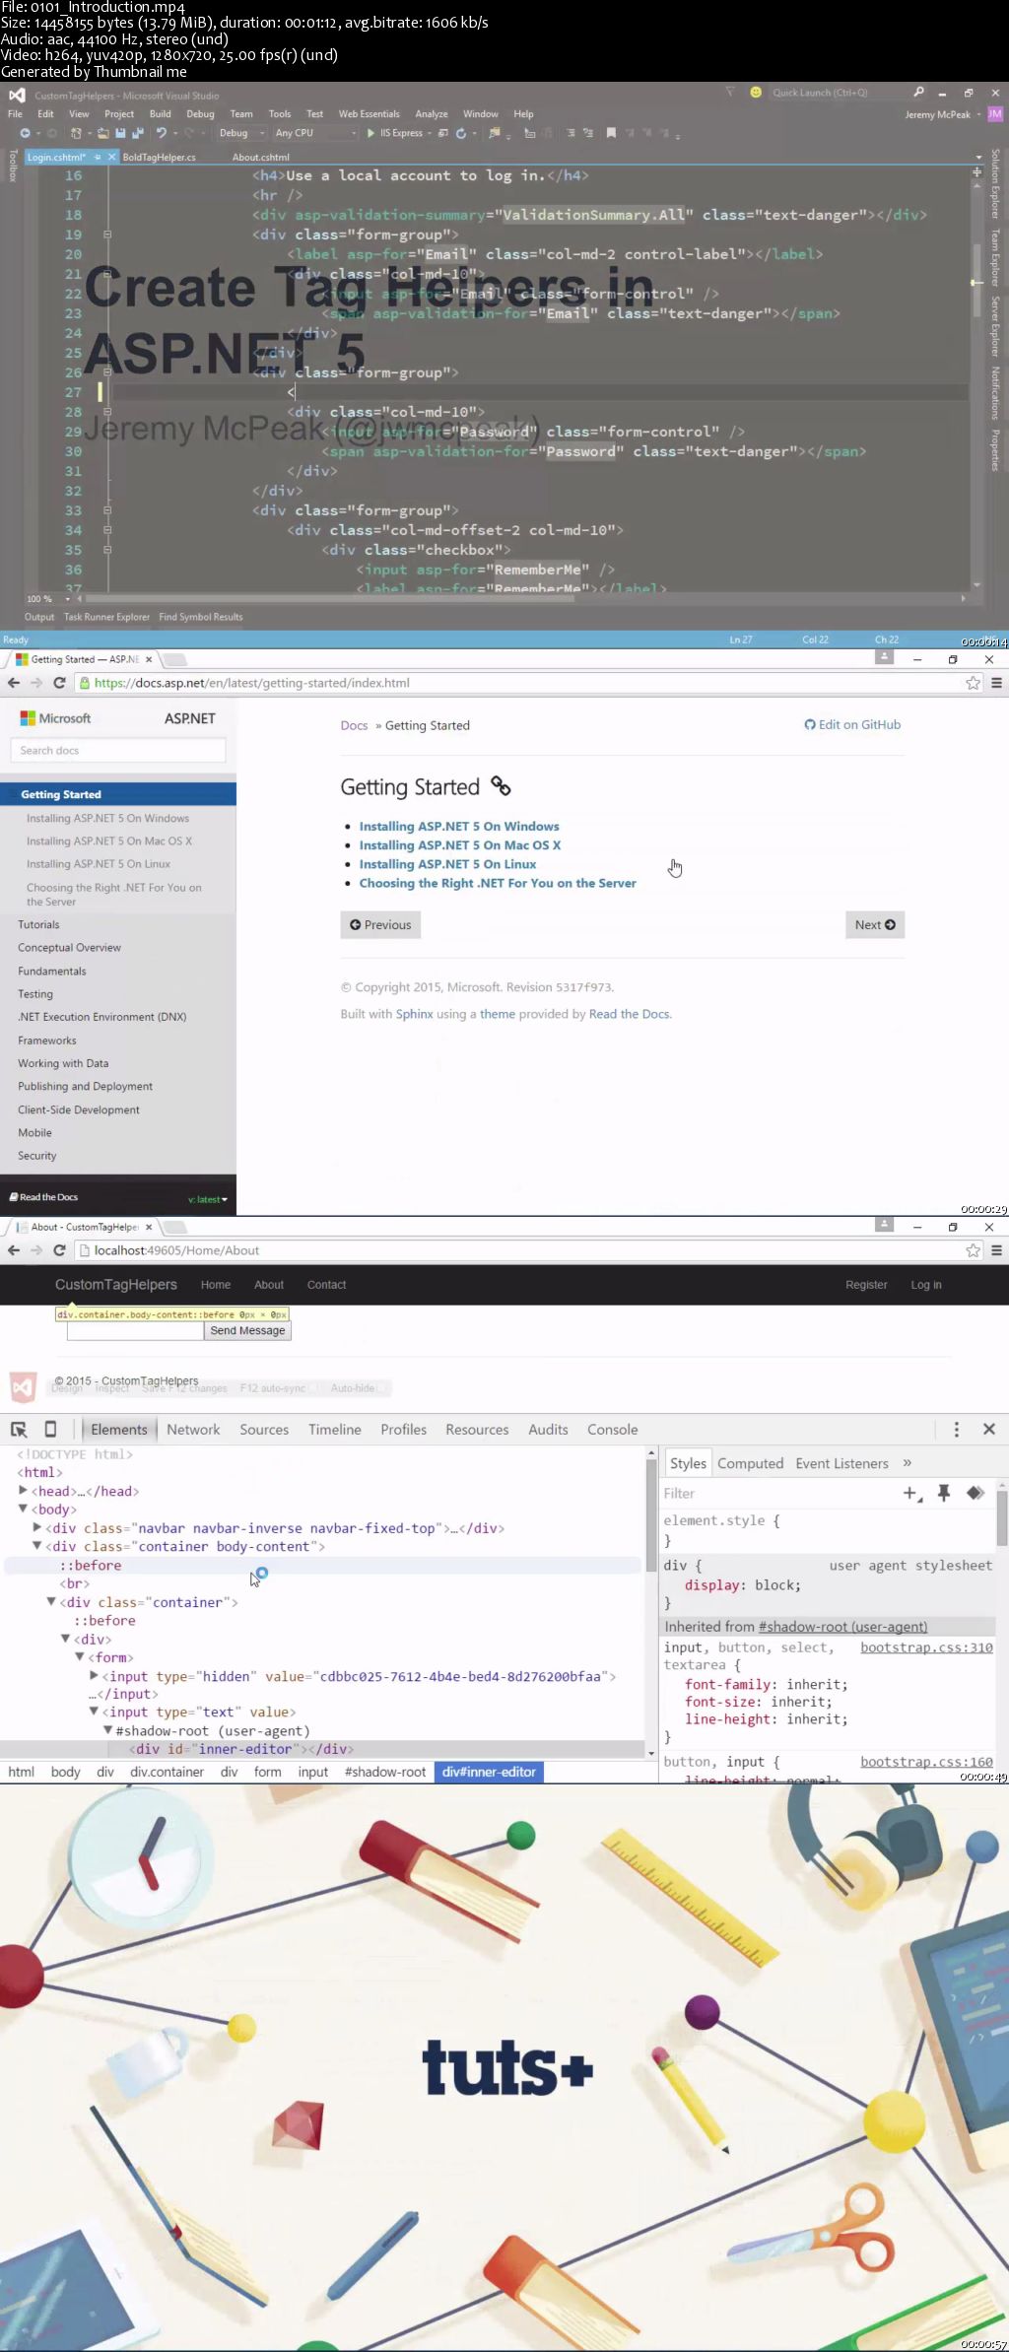Image resolution: width=1009 pixels, height=2352 pixels.
Task: Open Chrome menu in Getting Started window
Action: [x=996, y=683]
